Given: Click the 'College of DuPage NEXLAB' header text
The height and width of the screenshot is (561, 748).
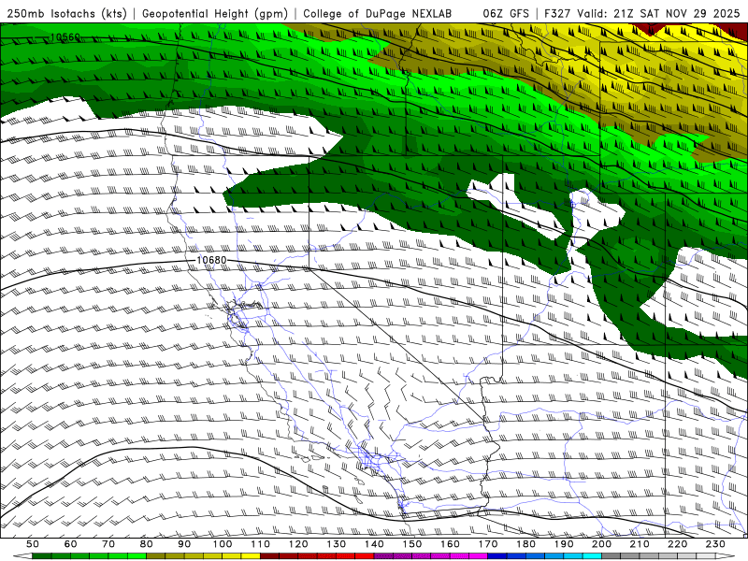Looking at the screenshot, I should [378, 14].
